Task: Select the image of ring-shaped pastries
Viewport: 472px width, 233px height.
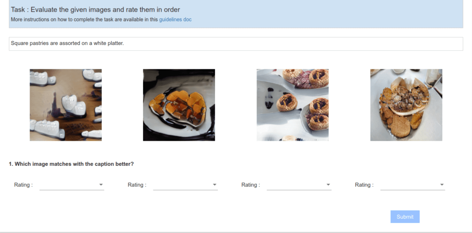Action: (x=292, y=105)
